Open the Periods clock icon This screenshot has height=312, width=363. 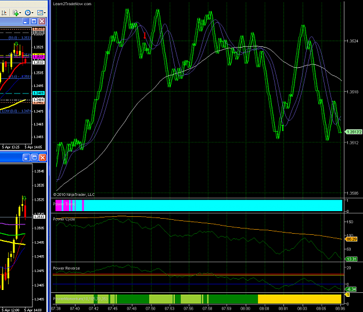(x=27, y=13)
